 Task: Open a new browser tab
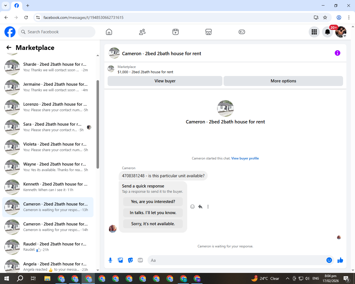(28, 6)
